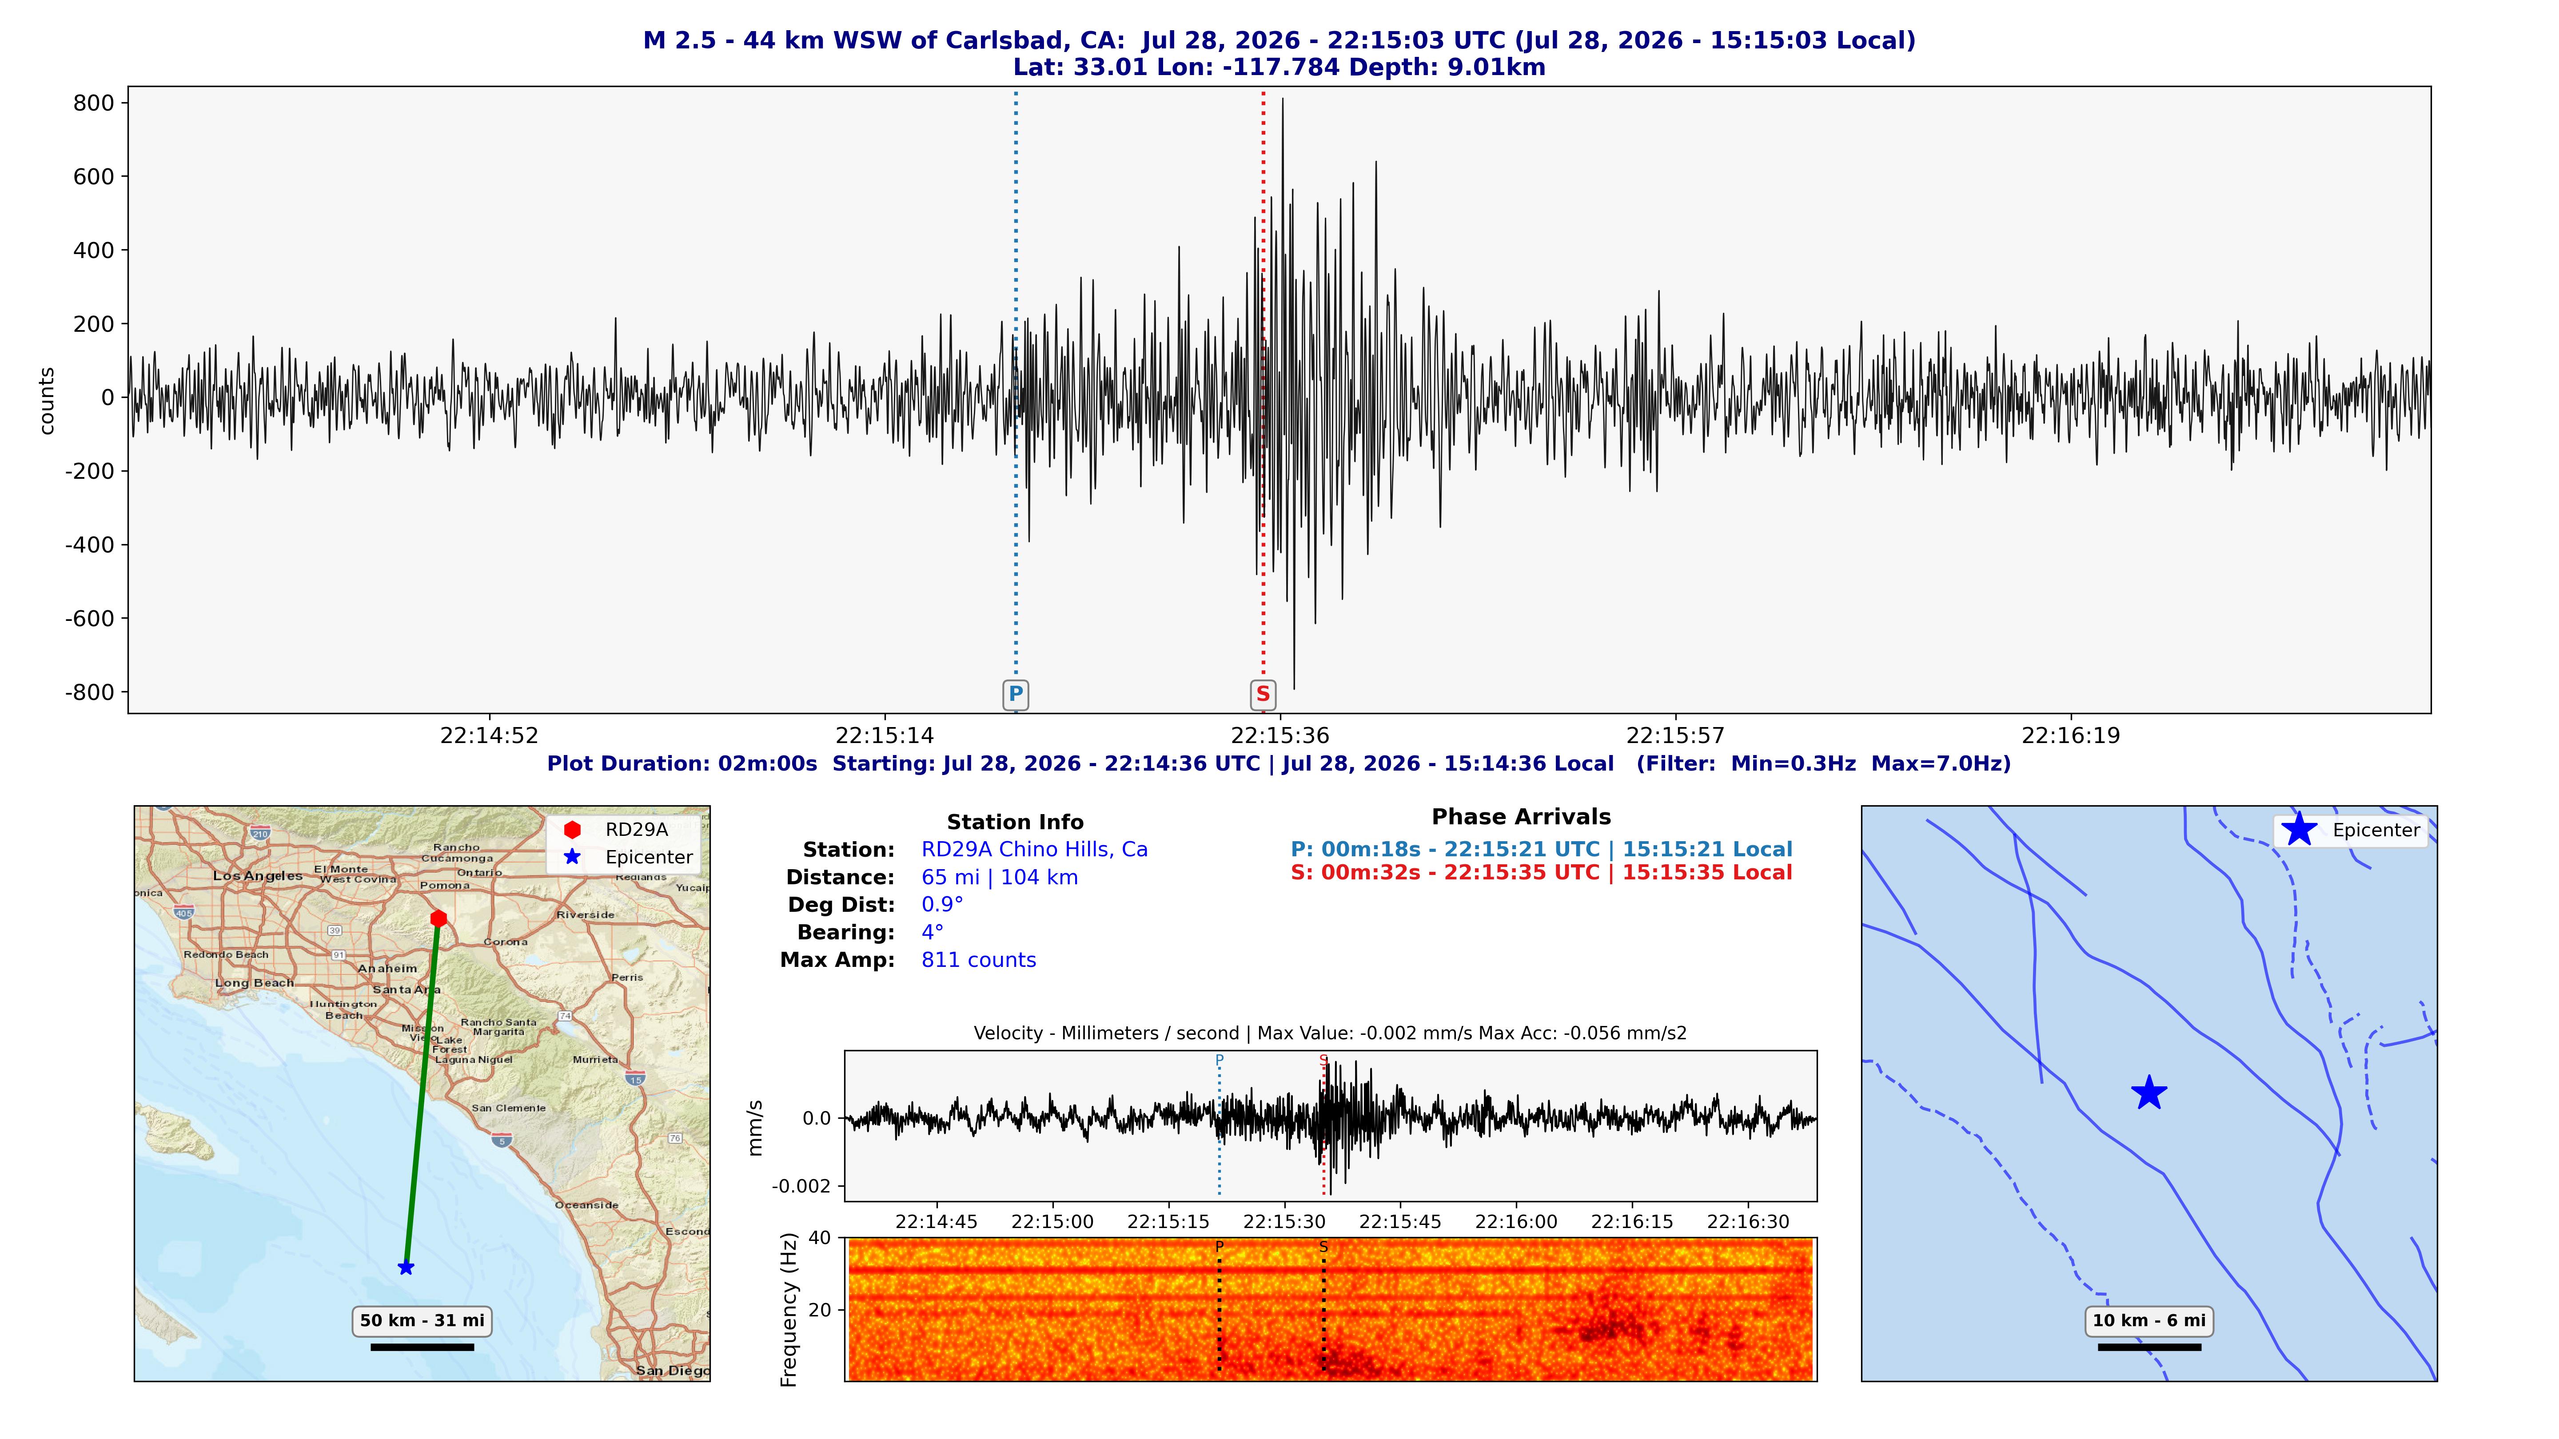Image resolution: width=2559 pixels, height=1439 pixels.
Task: Click the star icon in the fault map legend
Action: click(2299, 829)
